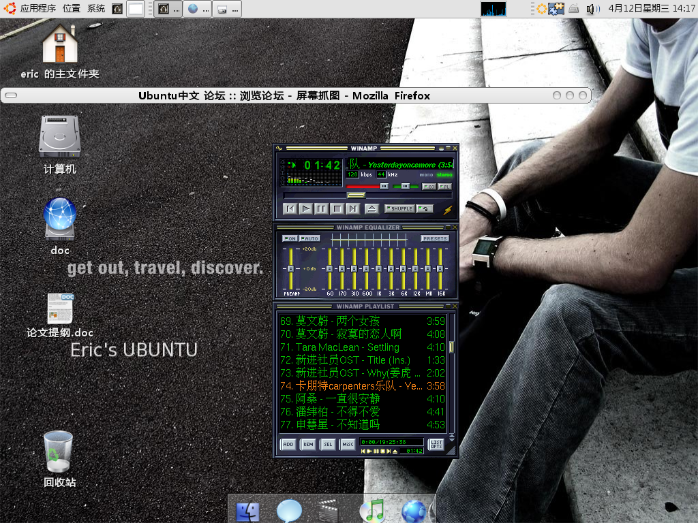698x523 pixels.
Task: Click the 170 Hz equalizer band slider
Action: click(342, 268)
